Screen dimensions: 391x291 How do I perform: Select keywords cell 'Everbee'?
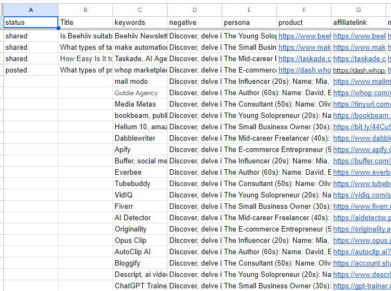pyautogui.click(x=140, y=173)
